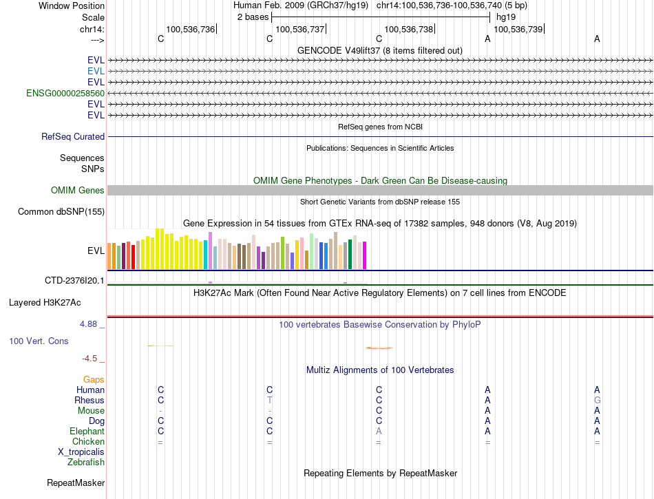Click the CTD-2376I20.1 gene label

point(74,281)
